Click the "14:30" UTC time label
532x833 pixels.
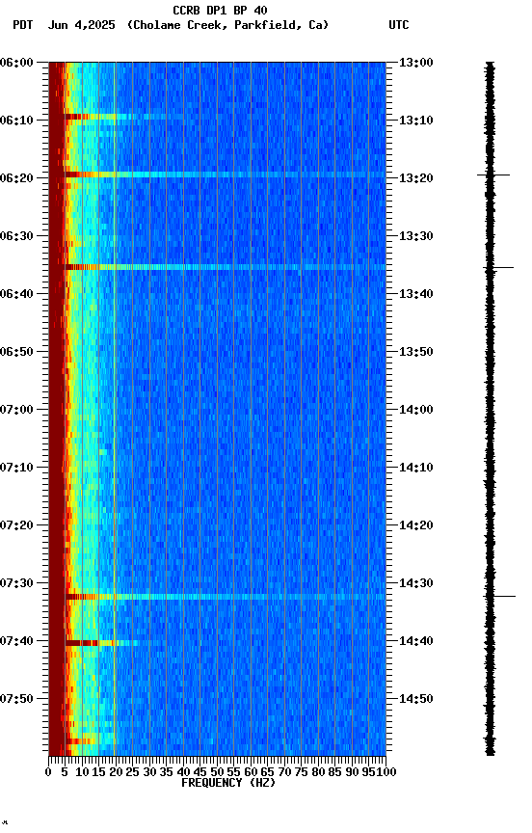point(416,583)
